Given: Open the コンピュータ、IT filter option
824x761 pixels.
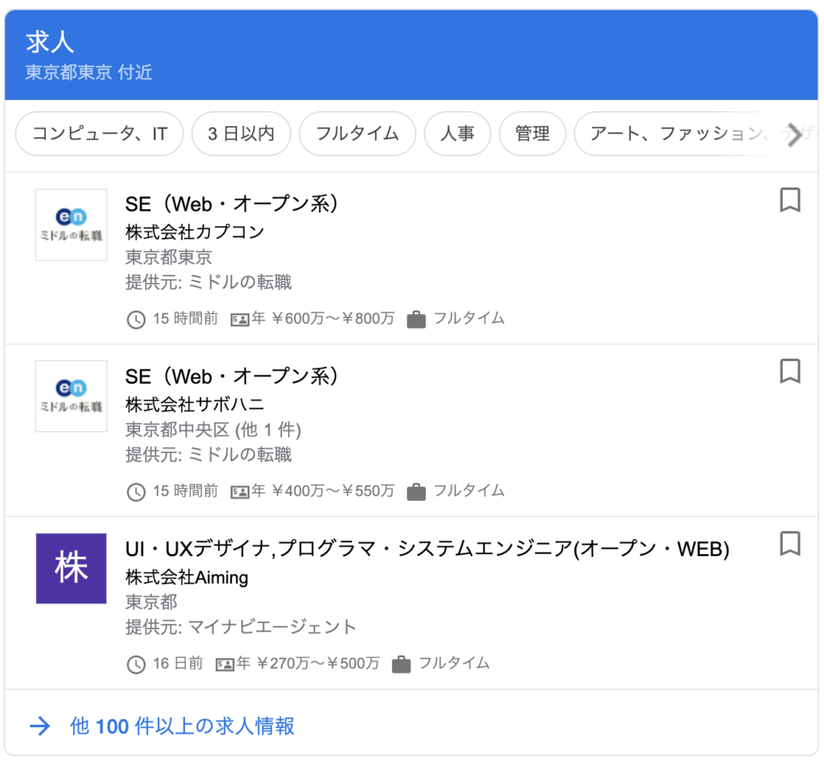Looking at the screenshot, I should tap(99, 134).
